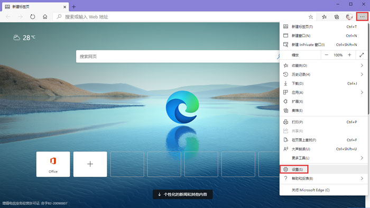370x208 pixels.
Task: Click the weather icon showing 28°C
Action: coord(16,38)
